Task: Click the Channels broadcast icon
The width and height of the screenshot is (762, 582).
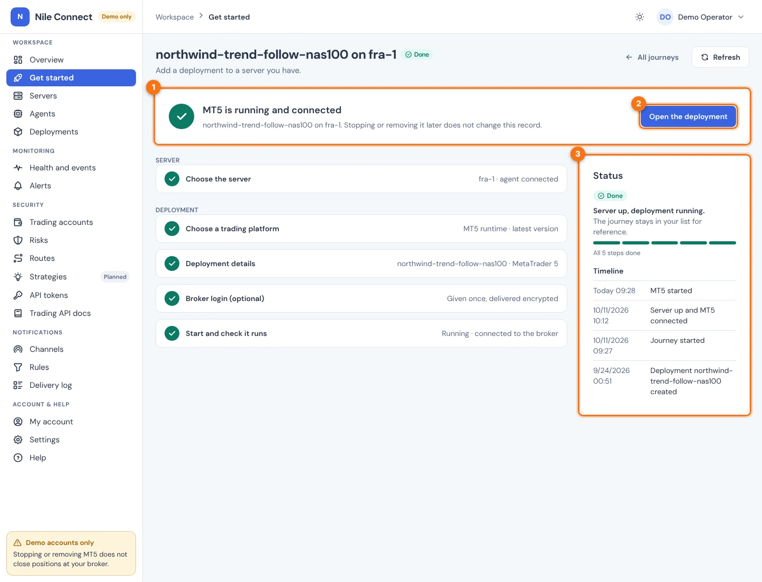Action: pyautogui.click(x=18, y=349)
